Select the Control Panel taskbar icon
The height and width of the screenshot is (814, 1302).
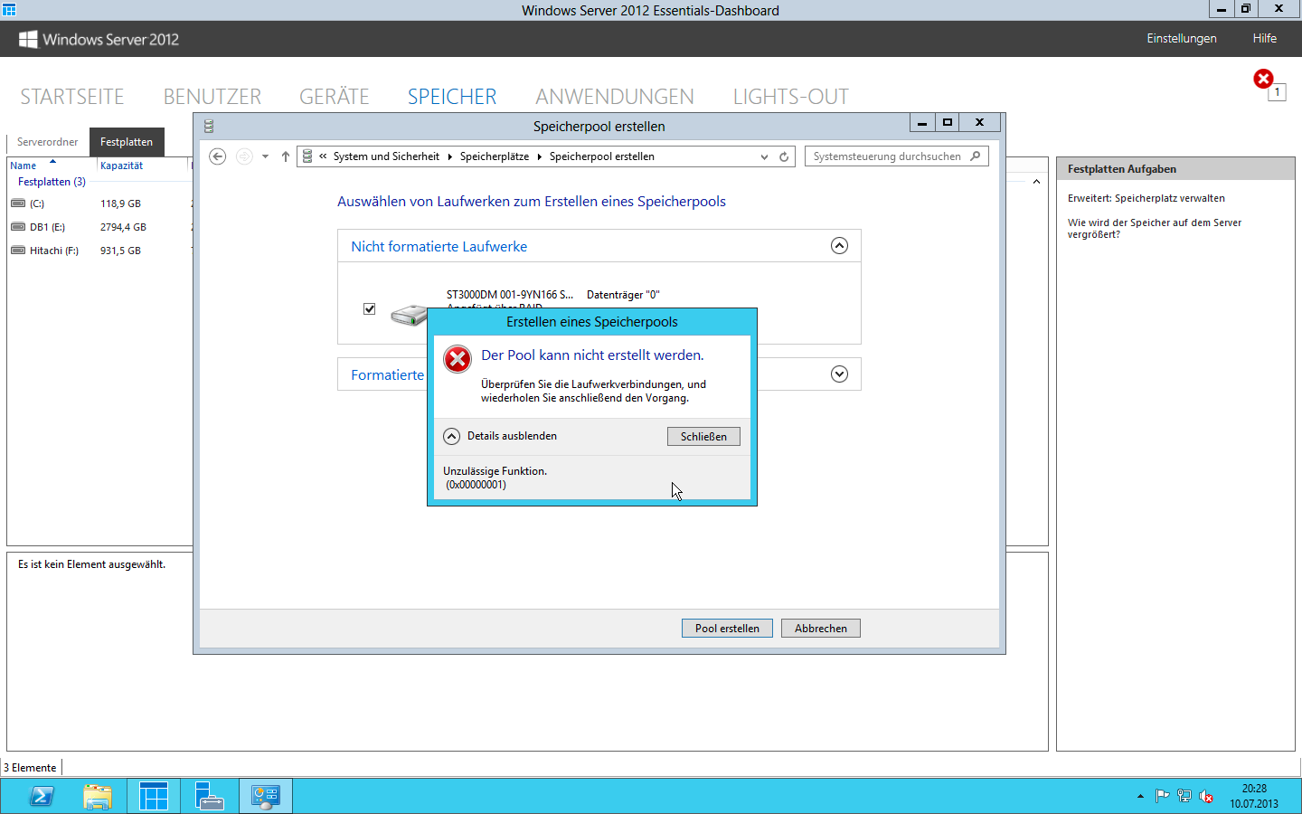pyautogui.click(x=266, y=797)
